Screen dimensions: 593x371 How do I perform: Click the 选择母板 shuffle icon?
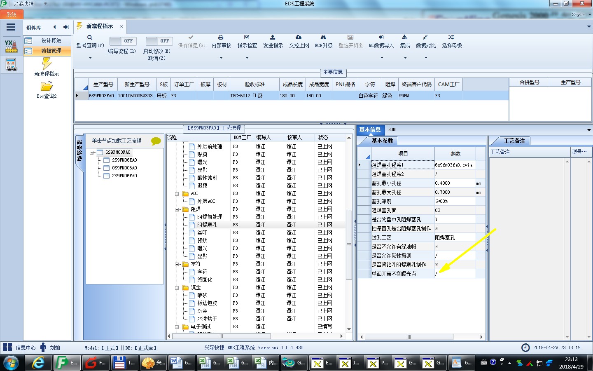click(451, 38)
